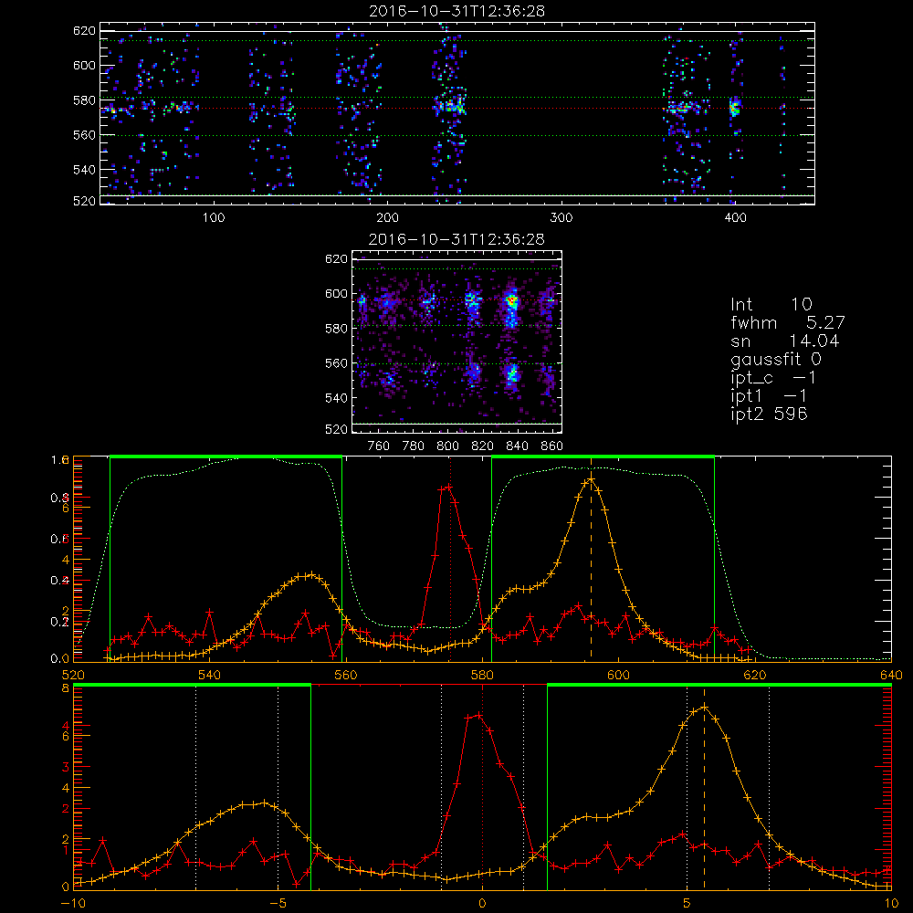Click the orange axis label 620 under the profile plot
Viewport: 913px width, 913px height.
(755, 675)
